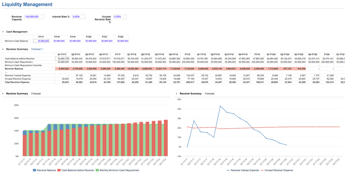Click the Revolver Capacity input field

(x=34, y=17)
